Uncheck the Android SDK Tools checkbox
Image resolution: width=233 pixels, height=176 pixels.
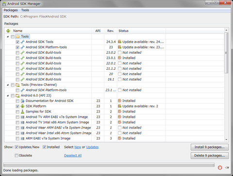point(17,42)
